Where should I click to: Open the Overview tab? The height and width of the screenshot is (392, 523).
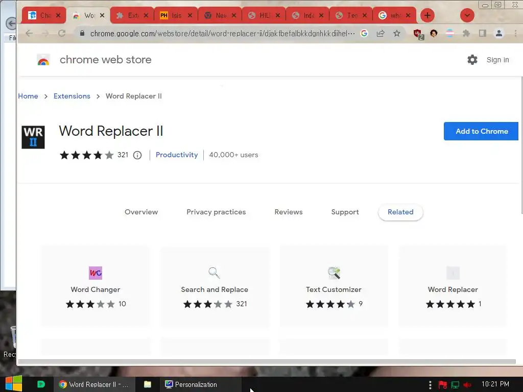pyautogui.click(x=141, y=212)
